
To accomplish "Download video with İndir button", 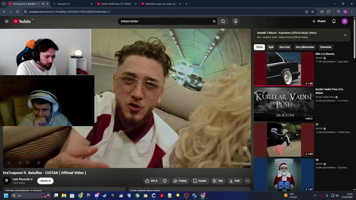I will [x=234, y=181].
